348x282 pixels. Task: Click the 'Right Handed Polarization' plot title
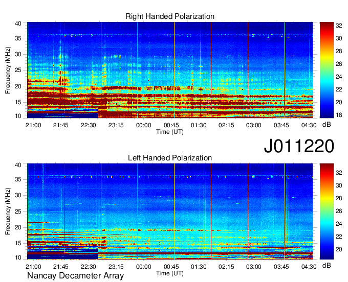[170, 16]
